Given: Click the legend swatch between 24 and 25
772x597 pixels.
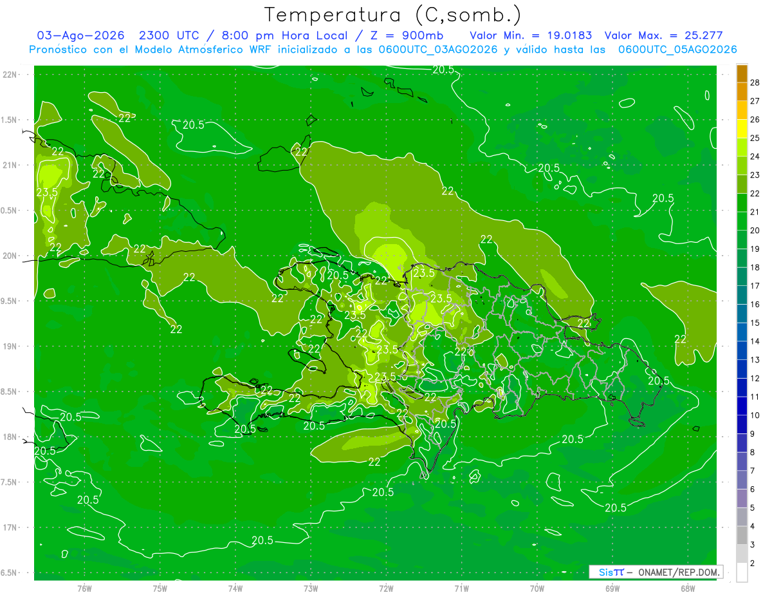Looking at the screenshot, I should pos(742,147).
